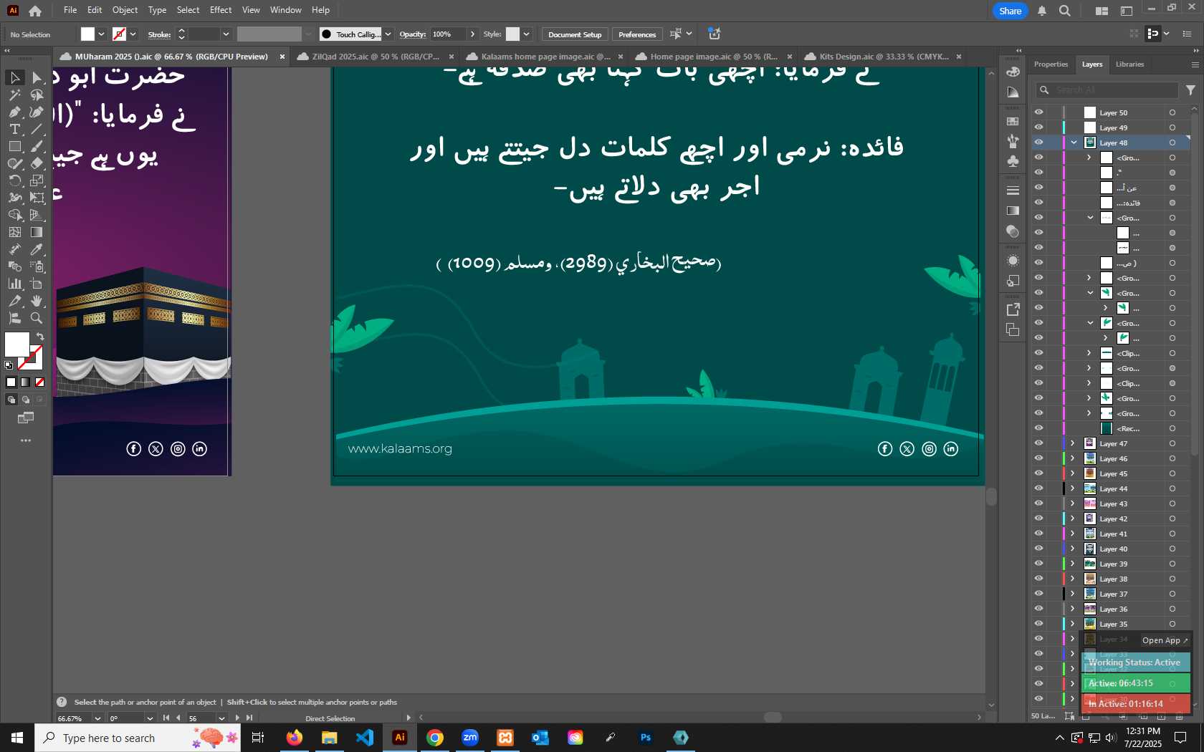Open the Style dropdown arrow
The width and height of the screenshot is (1204, 752).
[x=526, y=34]
